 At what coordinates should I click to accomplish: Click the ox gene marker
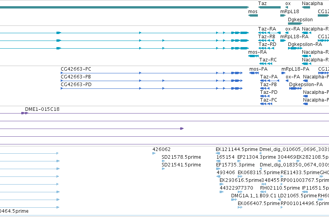click(x=286, y=7)
